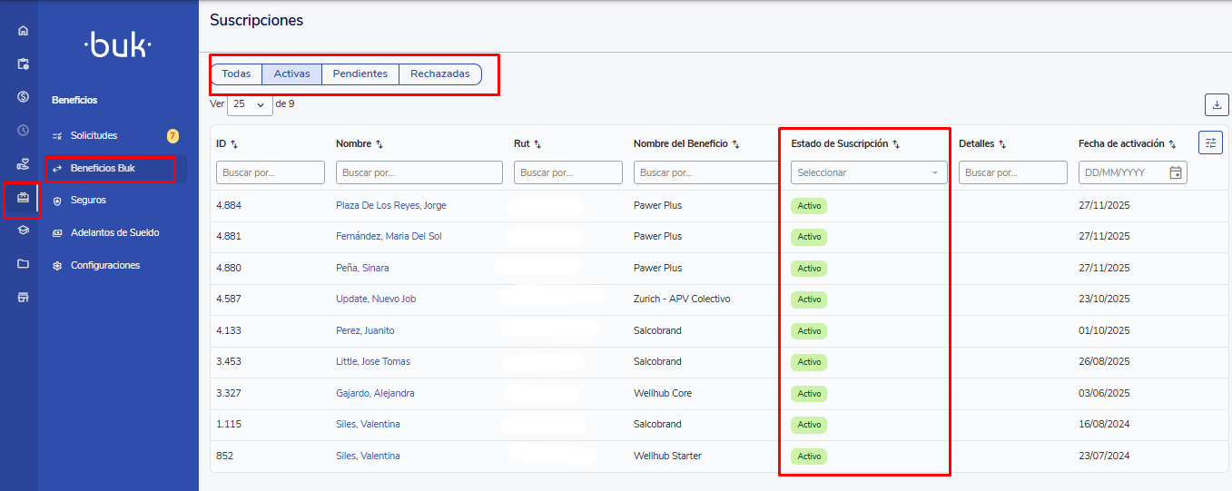Open employee link Gajardo, Alejandra
This screenshot has height=491, width=1232.
(375, 393)
